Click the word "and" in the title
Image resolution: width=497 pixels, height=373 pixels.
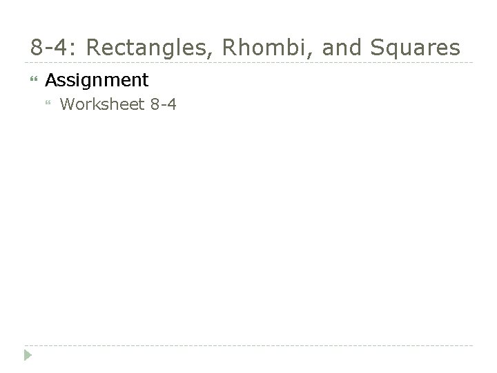[x=342, y=47]
